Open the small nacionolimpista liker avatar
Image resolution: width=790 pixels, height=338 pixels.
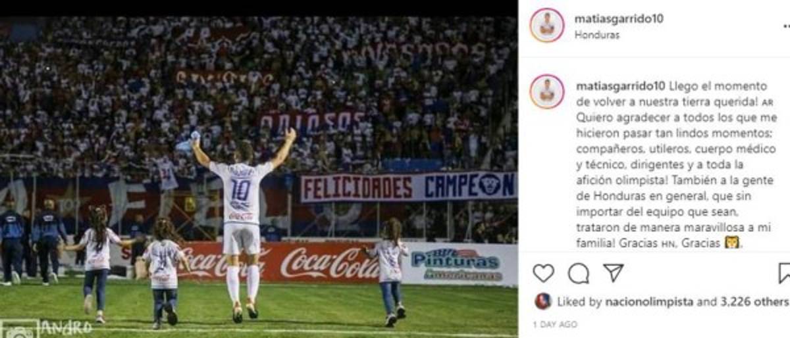pyautogui.click(x=543, y=302)
